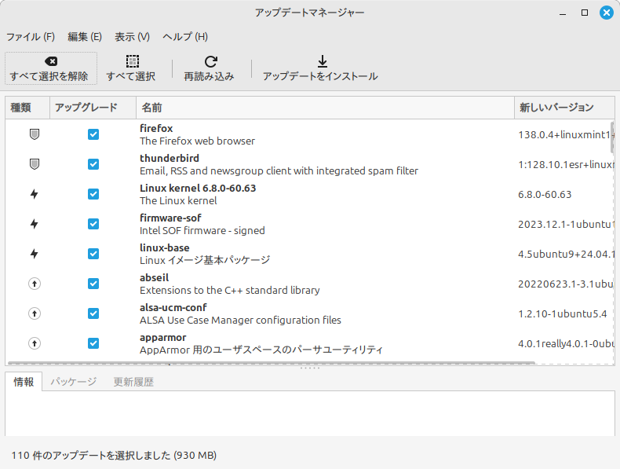Click description 'Intel SOF firmware - signed'

202,230
